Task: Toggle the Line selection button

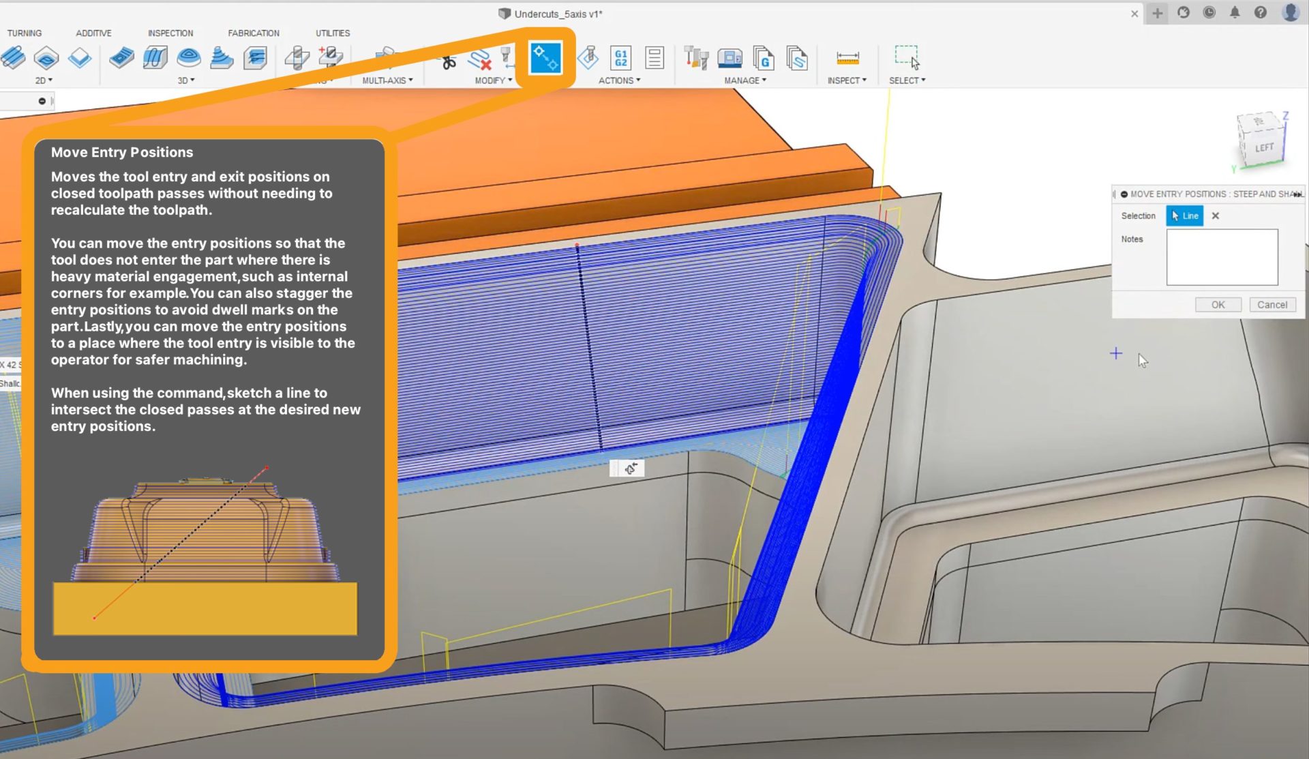Action: coord(1184,215)
